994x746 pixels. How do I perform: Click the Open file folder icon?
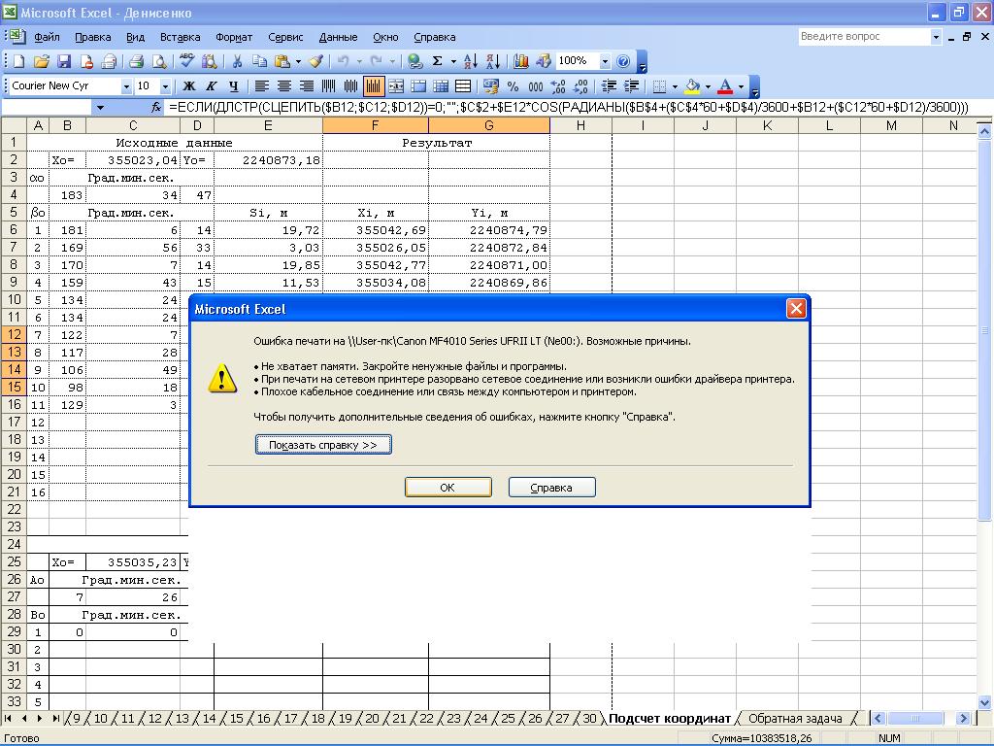41,61
